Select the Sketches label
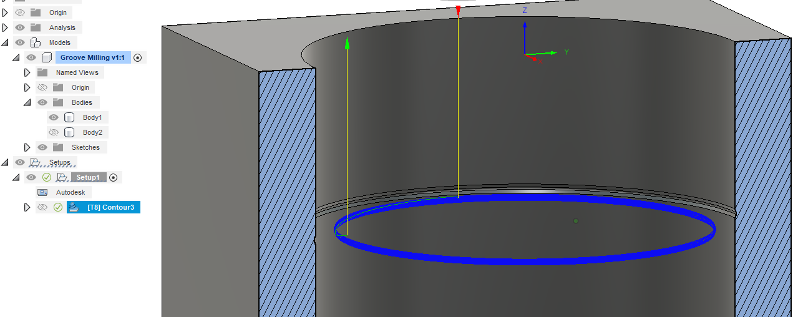 click(85, 147)
